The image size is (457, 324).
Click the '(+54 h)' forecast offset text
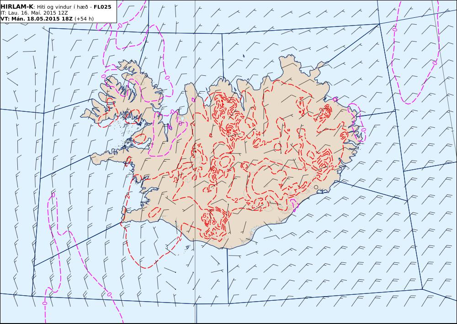point(84,19)
